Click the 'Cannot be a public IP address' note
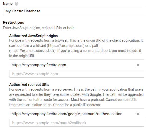The height and width of the screenshot is (130, 156). (x=77, y=105)
